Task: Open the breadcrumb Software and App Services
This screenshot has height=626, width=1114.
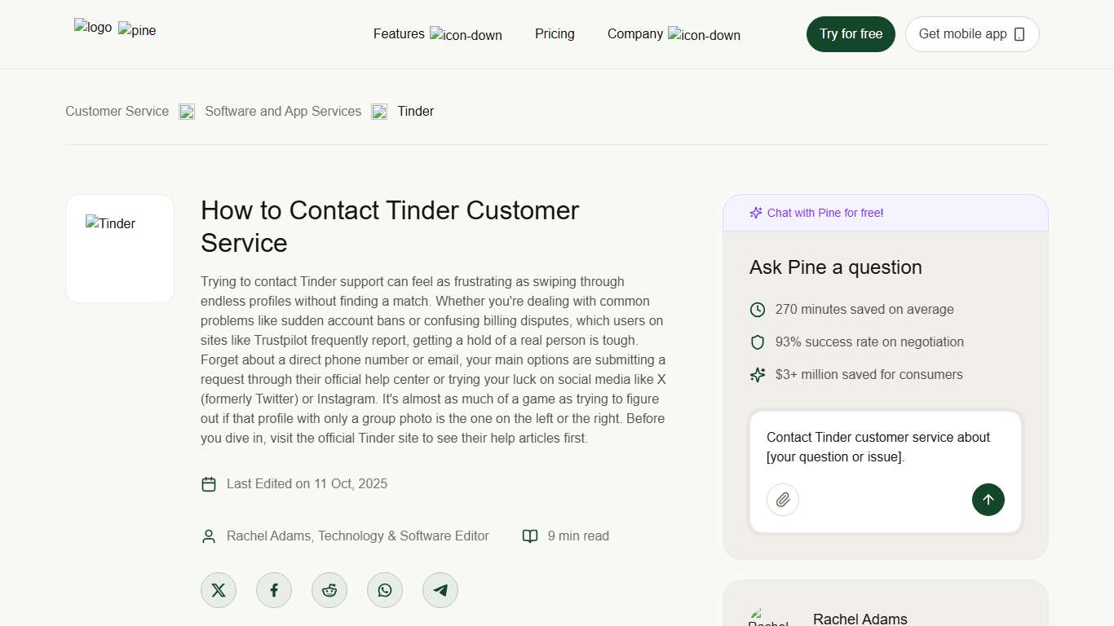Action: coord(282,111)
